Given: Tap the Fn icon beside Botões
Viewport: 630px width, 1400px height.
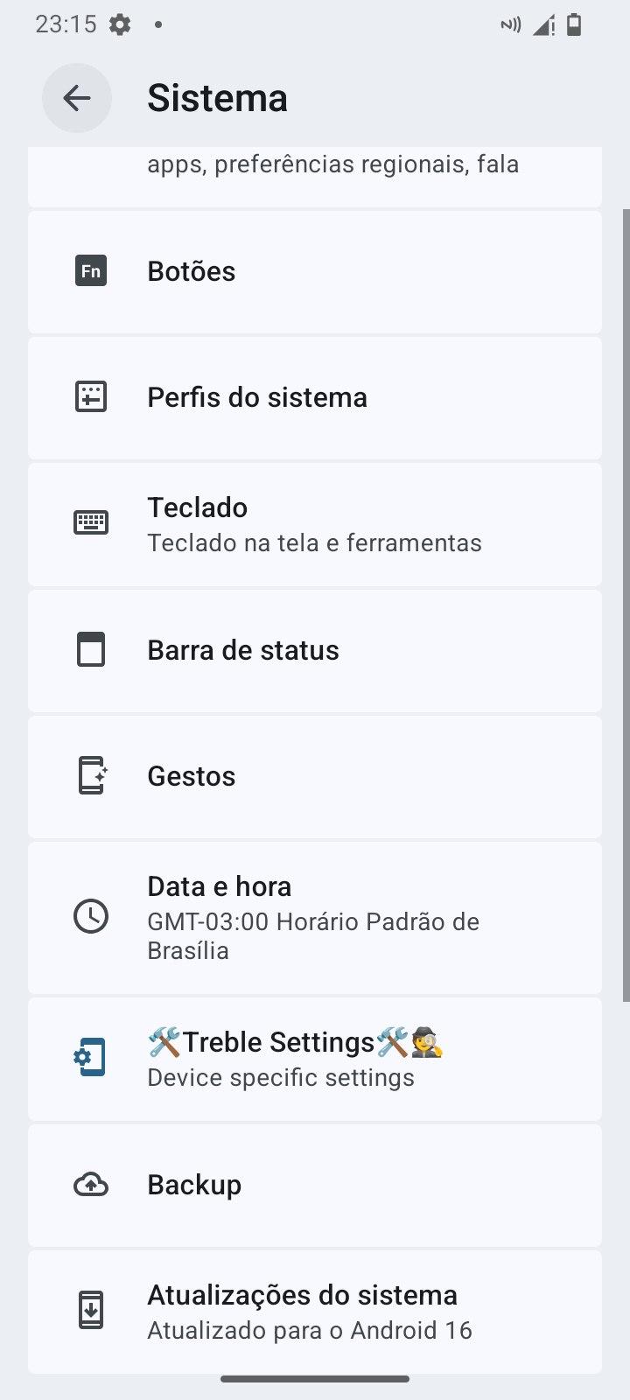Looking at the screenshot, I should tap(91, 271).
